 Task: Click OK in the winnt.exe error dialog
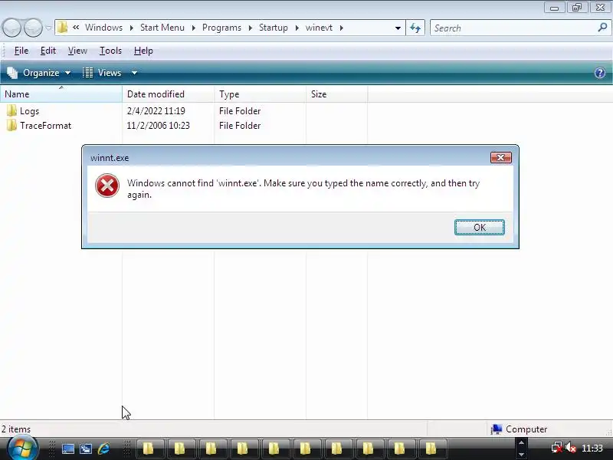coord(480,227)
